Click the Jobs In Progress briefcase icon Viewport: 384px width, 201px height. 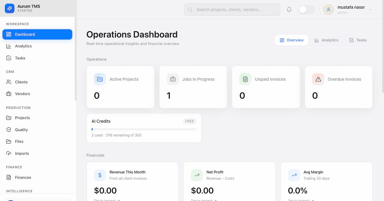[173, 79]
